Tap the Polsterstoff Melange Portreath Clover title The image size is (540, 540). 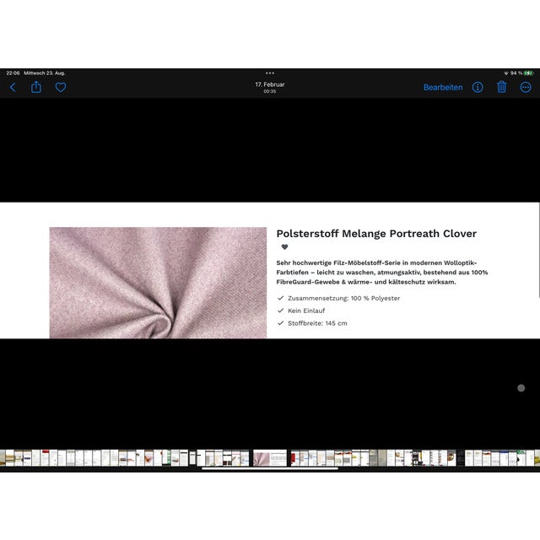376,234
